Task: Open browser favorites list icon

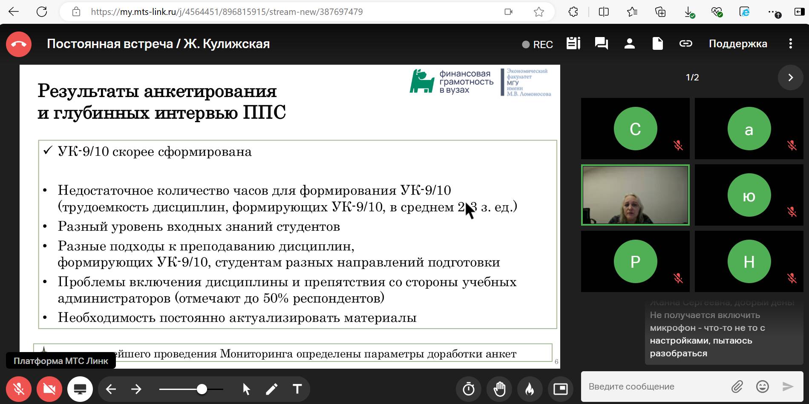Action: (x=632, y=12)
